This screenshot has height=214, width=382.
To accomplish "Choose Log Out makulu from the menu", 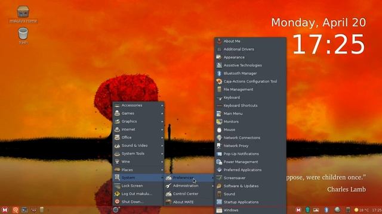I will (x=138, y=194).
